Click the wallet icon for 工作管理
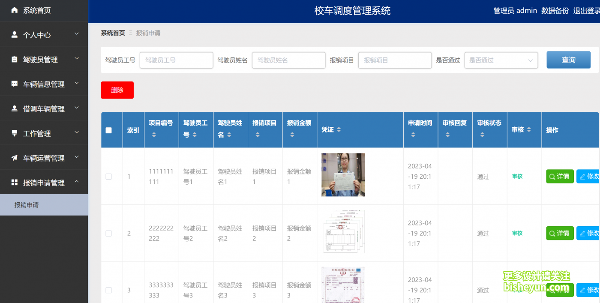Viewport: 600px width, 303px height. click(15, 133)
